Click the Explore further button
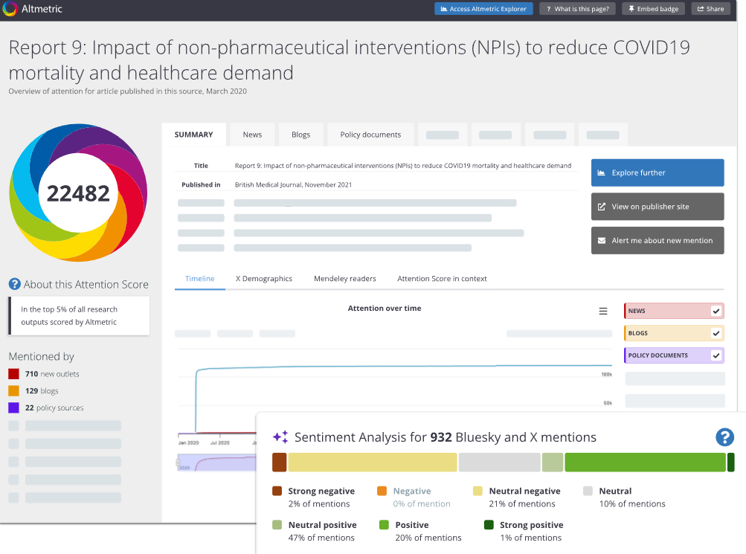 657,173
